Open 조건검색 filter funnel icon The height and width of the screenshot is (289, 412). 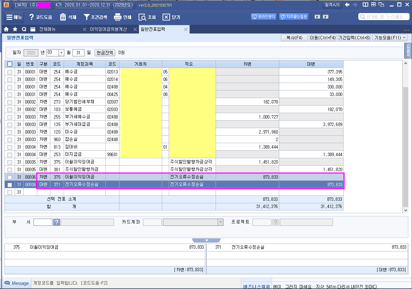pos(87,17)
